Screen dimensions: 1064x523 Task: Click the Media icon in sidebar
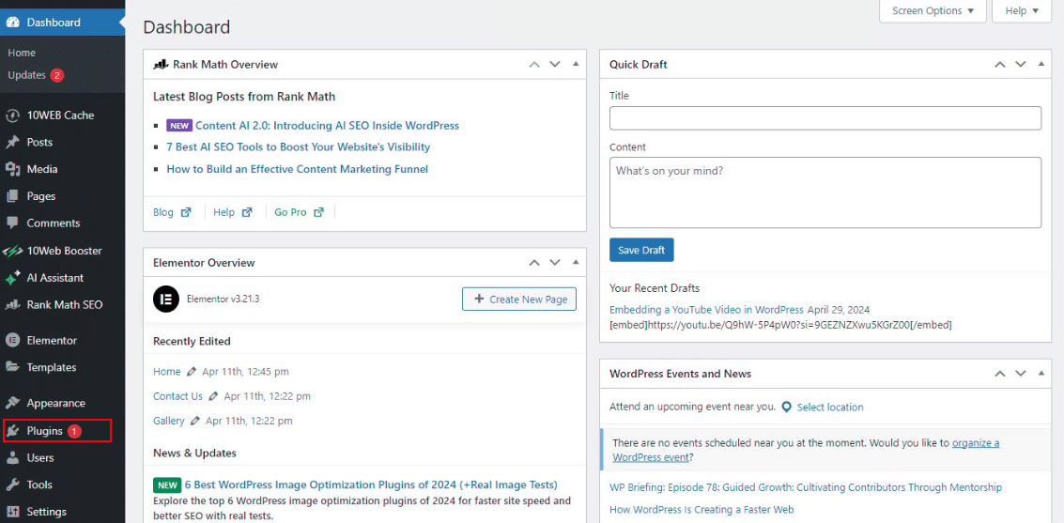pyautogui.click(x=12, y=169)
